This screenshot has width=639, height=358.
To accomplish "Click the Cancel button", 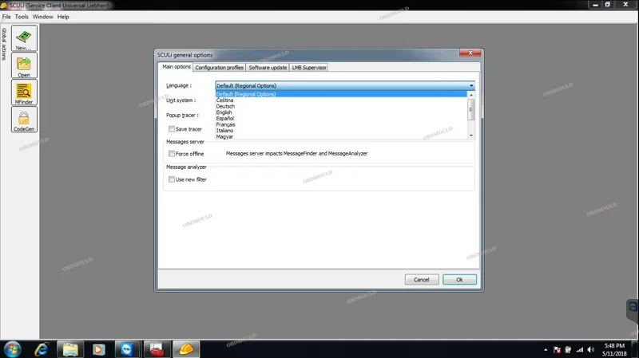I will click(422, 280).
